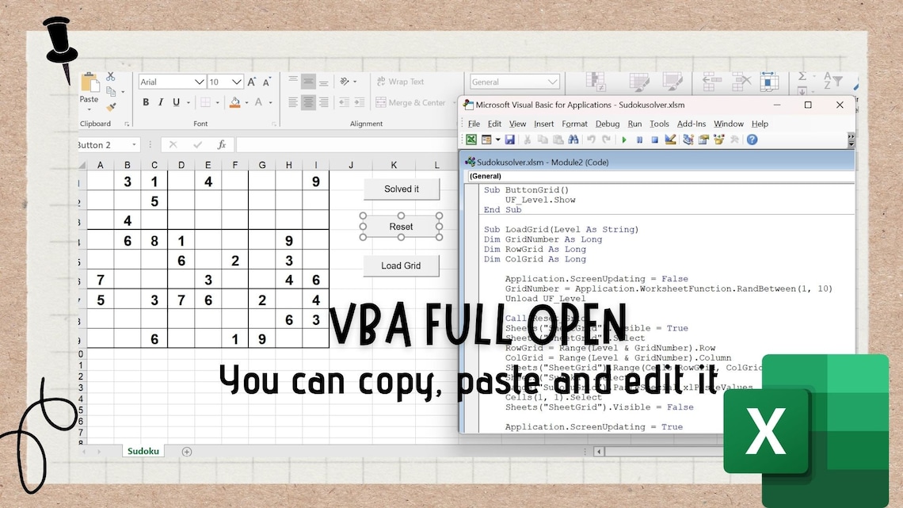
Task: Open the Design Mode icon in VBA toolbar
Action: (x=670, y=139)
